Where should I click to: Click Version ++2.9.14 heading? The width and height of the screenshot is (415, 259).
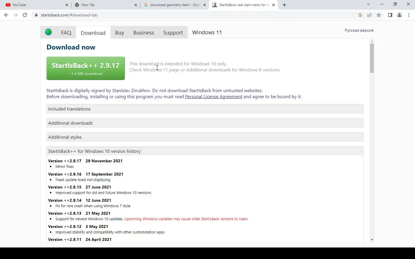(x=65, y=200)
